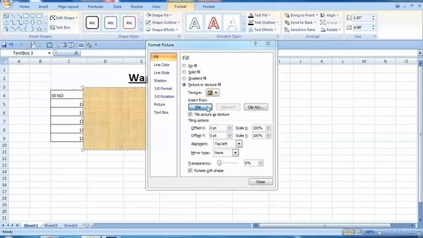Open the Selection Pane

point(300,30)
